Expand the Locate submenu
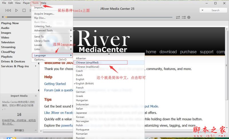229x139 pixels. point(52,45)
